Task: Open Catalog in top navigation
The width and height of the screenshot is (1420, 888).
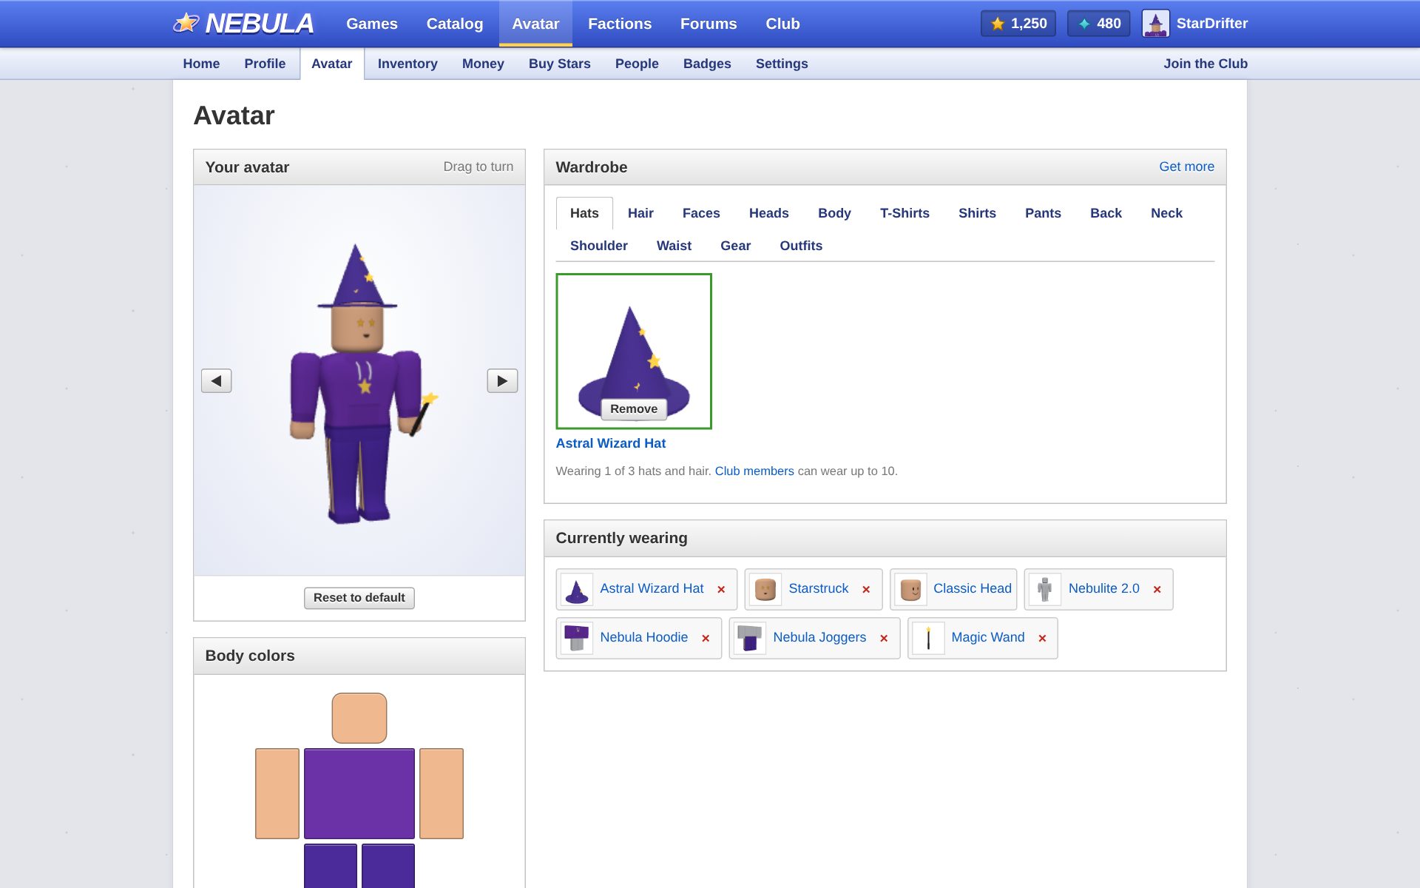Action: (x=455, y=24)
